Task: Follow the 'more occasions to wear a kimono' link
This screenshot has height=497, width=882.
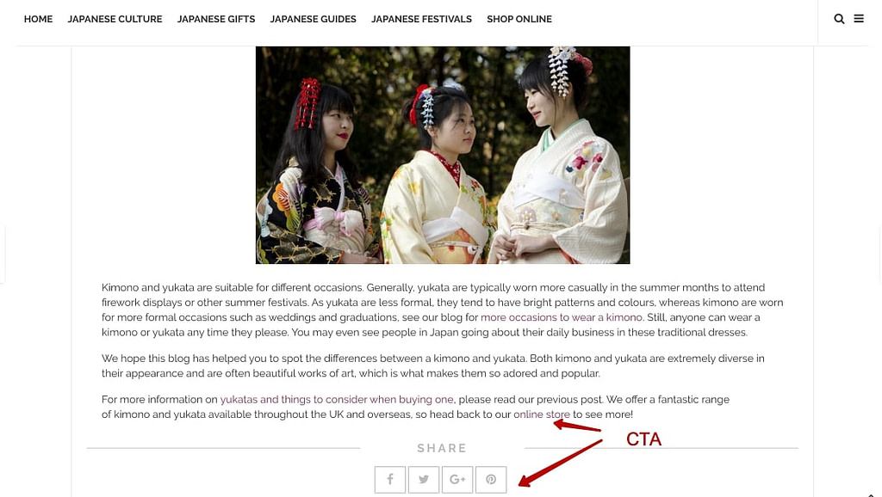Action: coord(562,317)
